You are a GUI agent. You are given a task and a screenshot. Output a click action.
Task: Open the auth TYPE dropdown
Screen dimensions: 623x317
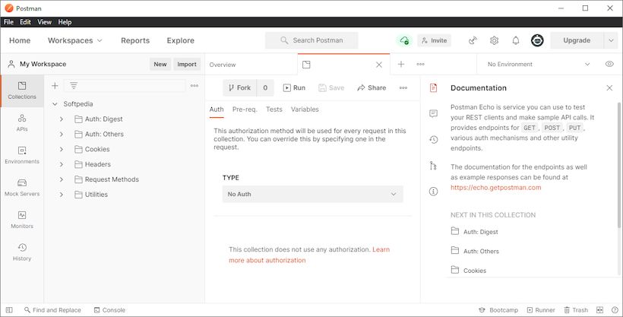pos(312,194)
